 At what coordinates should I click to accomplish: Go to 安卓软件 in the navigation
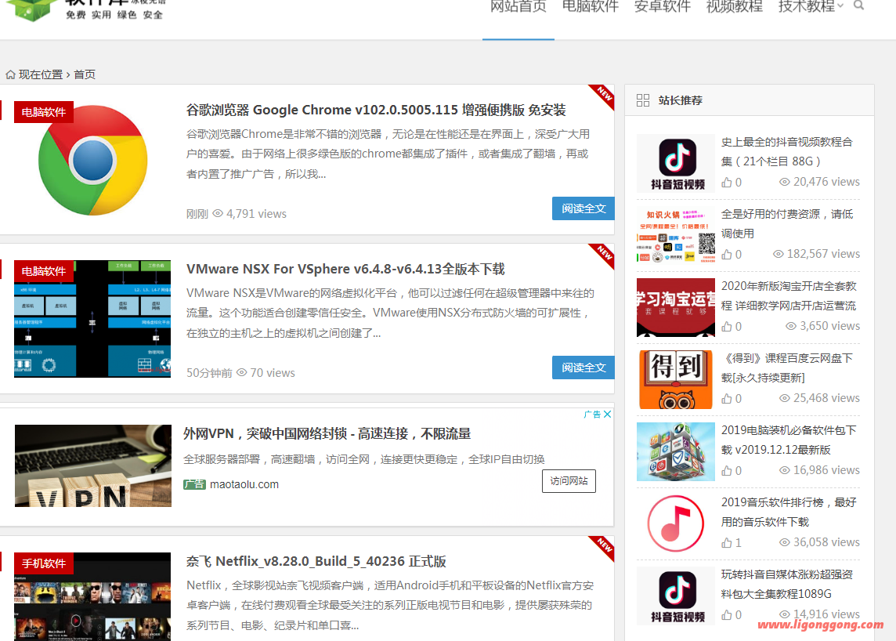coord(663,7)
